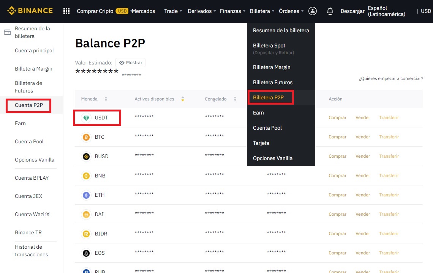Expand the Billetera dropdown menu

point(262,11)
